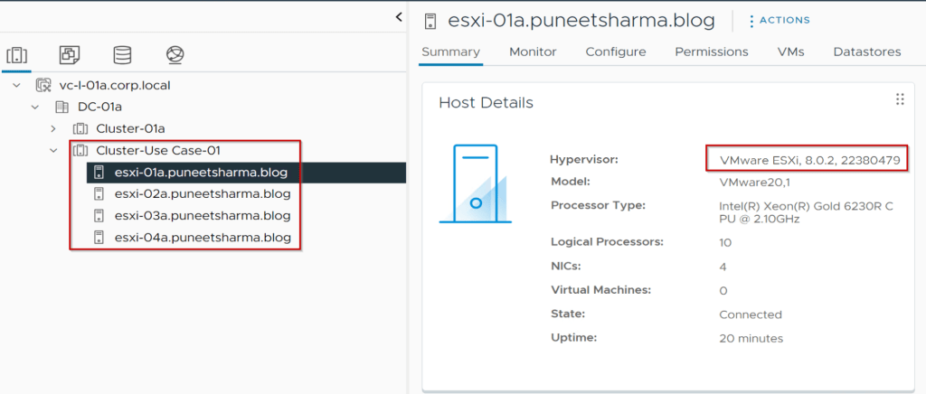The height and width of the screenshot is (394, 926).
Task: Switch to VMs and Templates view icon
Action: click(69, 55)
